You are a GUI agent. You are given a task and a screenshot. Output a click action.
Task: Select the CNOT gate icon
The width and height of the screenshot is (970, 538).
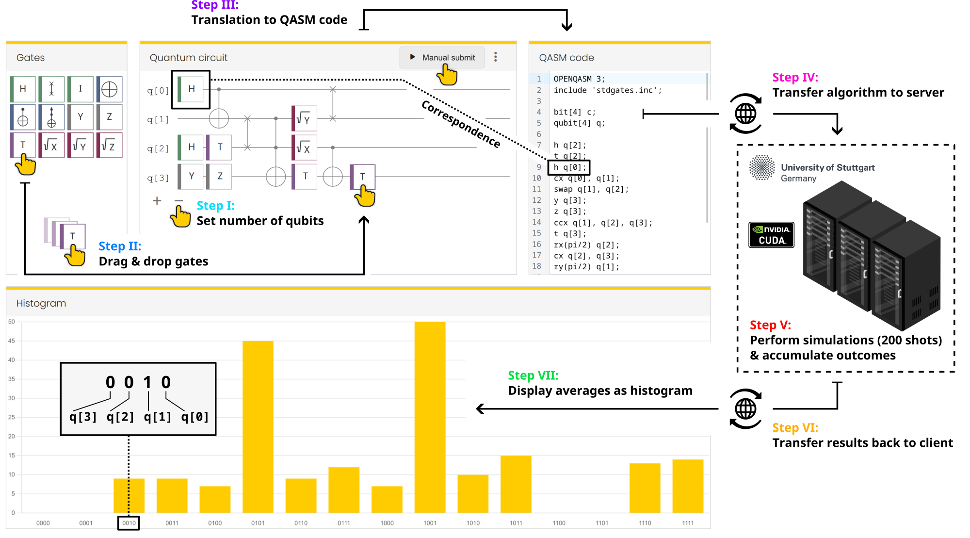click(22, 117)
